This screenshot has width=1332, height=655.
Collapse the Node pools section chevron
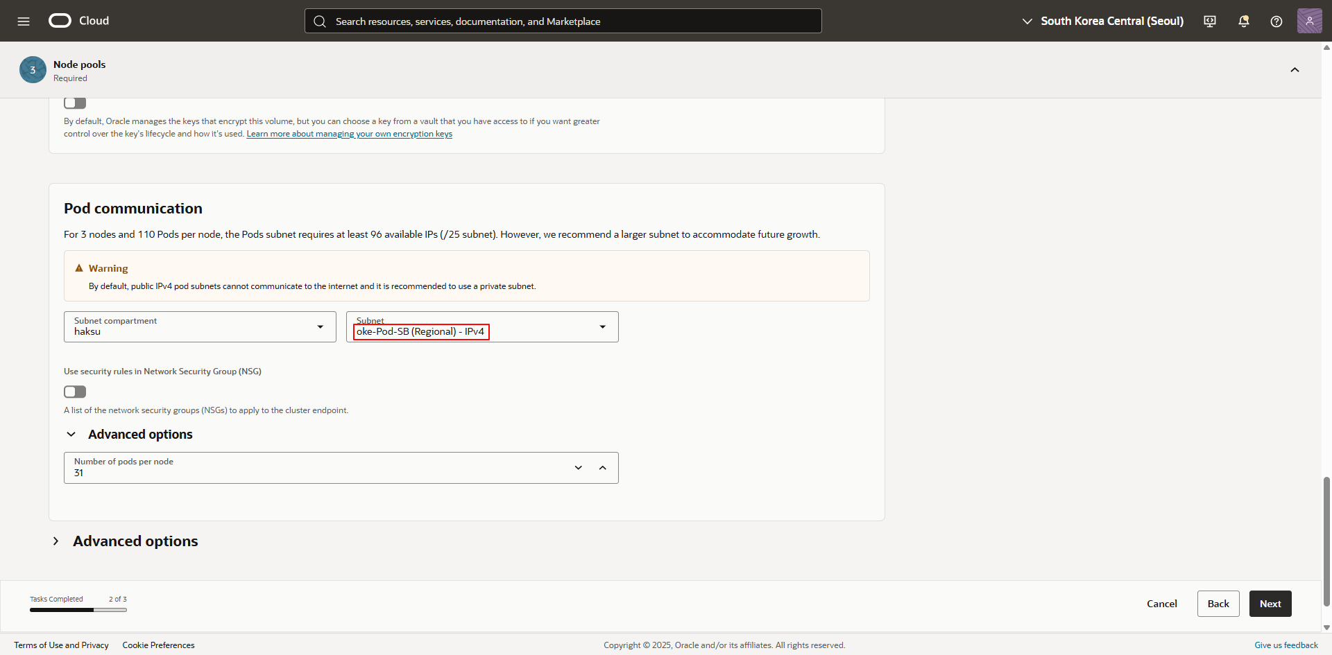[1295, 70]
